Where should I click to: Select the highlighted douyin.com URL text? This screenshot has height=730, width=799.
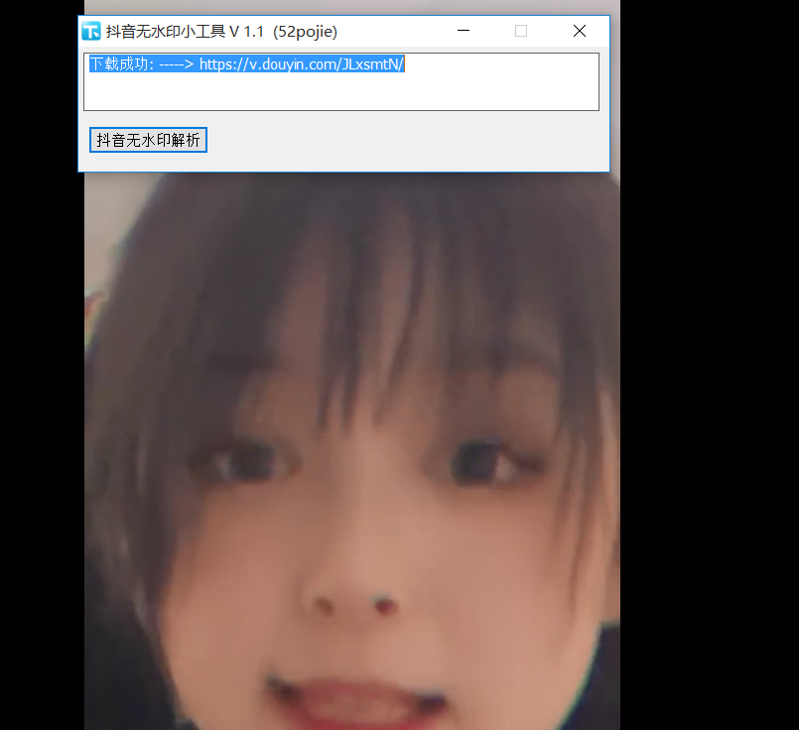(302, 64)
